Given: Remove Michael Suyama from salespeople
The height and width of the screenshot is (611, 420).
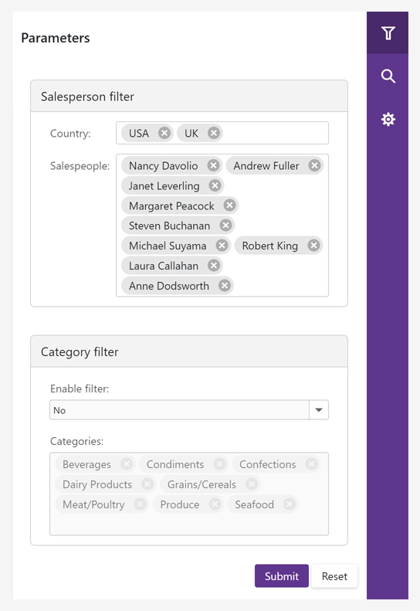Looking at the screenshot, I should pos(222,246).
